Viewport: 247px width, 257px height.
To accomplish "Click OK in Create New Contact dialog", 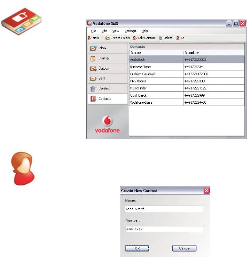I will (137, 248).
